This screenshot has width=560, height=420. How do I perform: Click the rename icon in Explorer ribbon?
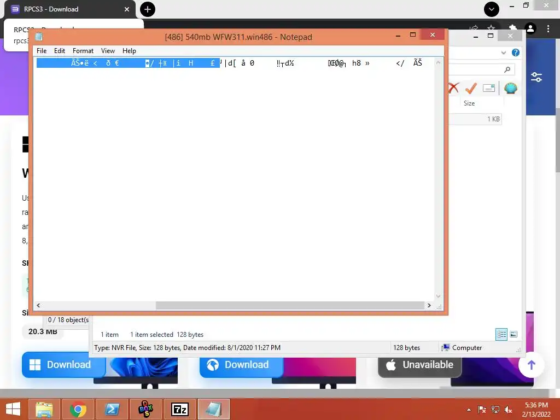point(488,88)
